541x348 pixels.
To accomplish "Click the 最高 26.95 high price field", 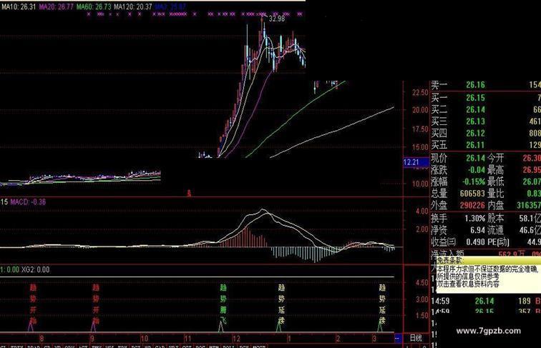I will coord(514,170).
